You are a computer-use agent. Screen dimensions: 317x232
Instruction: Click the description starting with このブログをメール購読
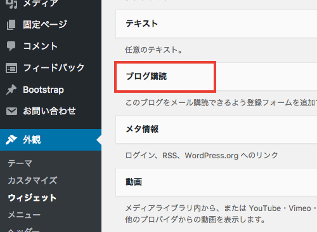coord(221,103)
